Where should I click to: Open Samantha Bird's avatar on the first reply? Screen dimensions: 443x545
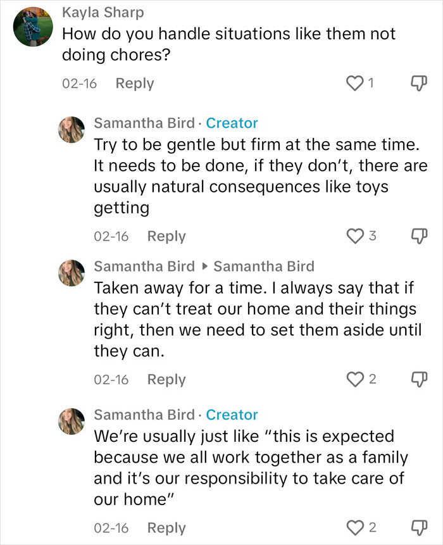pos(72,129)
